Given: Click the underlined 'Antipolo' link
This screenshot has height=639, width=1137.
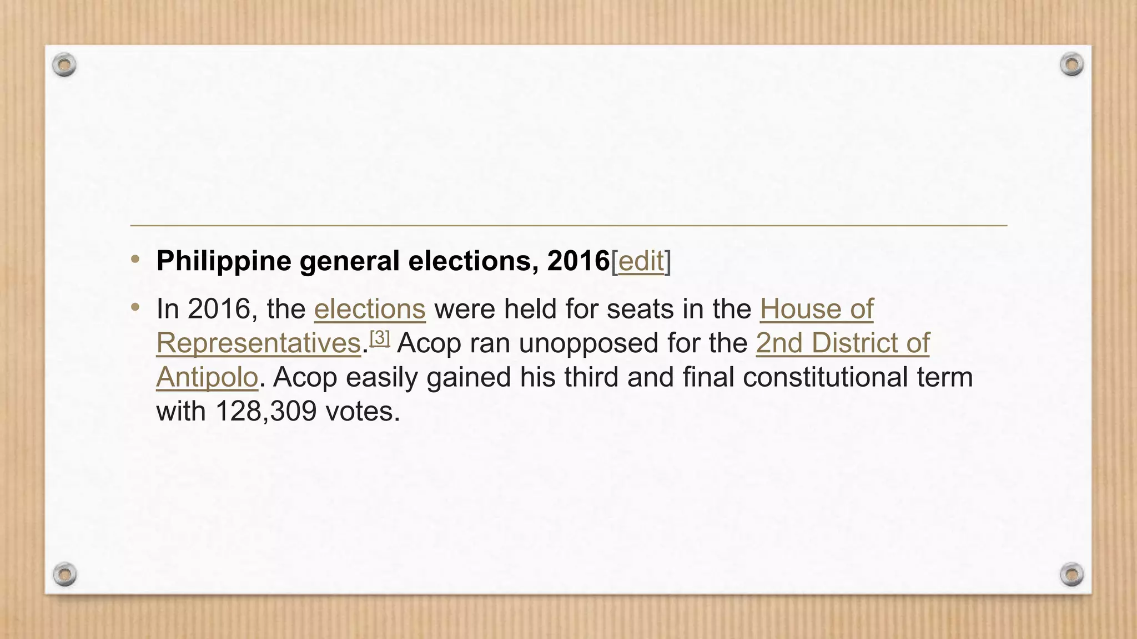Looking at the screenshot, I should (x=207, y=378).
